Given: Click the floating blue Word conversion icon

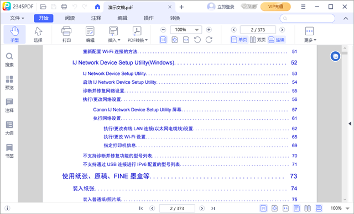Looking at the screenshot, I should tap(336, 56).
